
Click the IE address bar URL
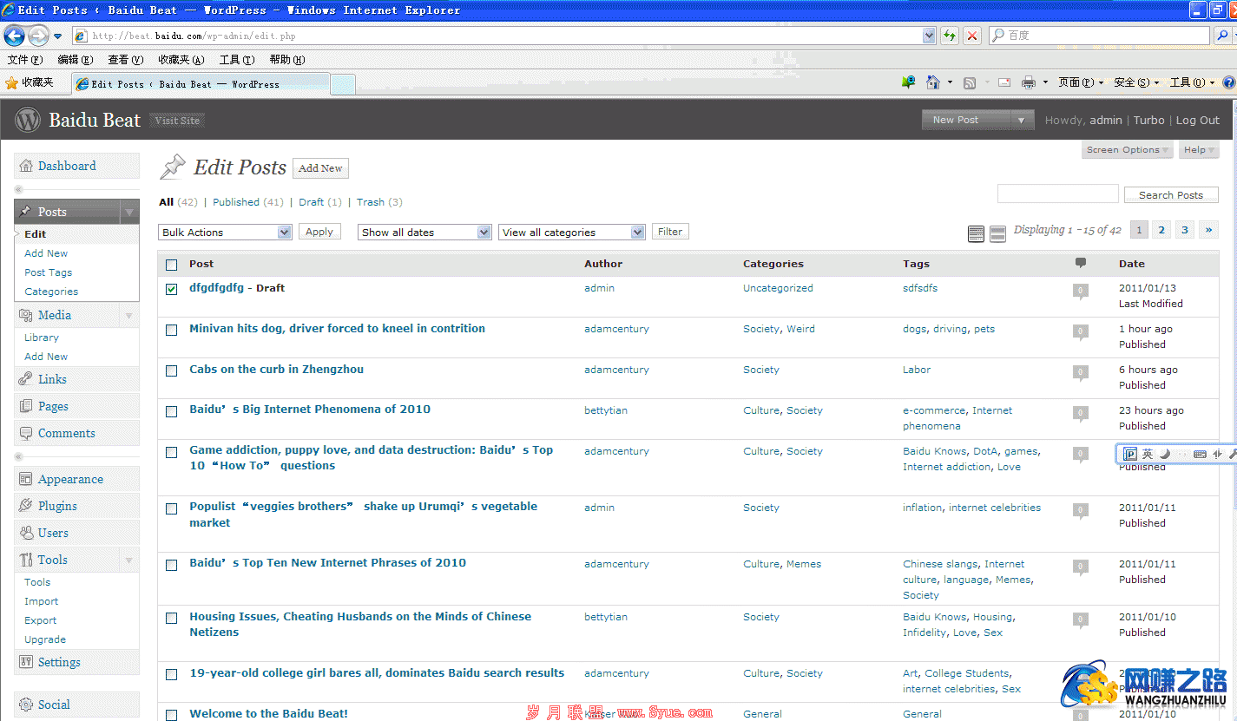(x=497, y=36)
